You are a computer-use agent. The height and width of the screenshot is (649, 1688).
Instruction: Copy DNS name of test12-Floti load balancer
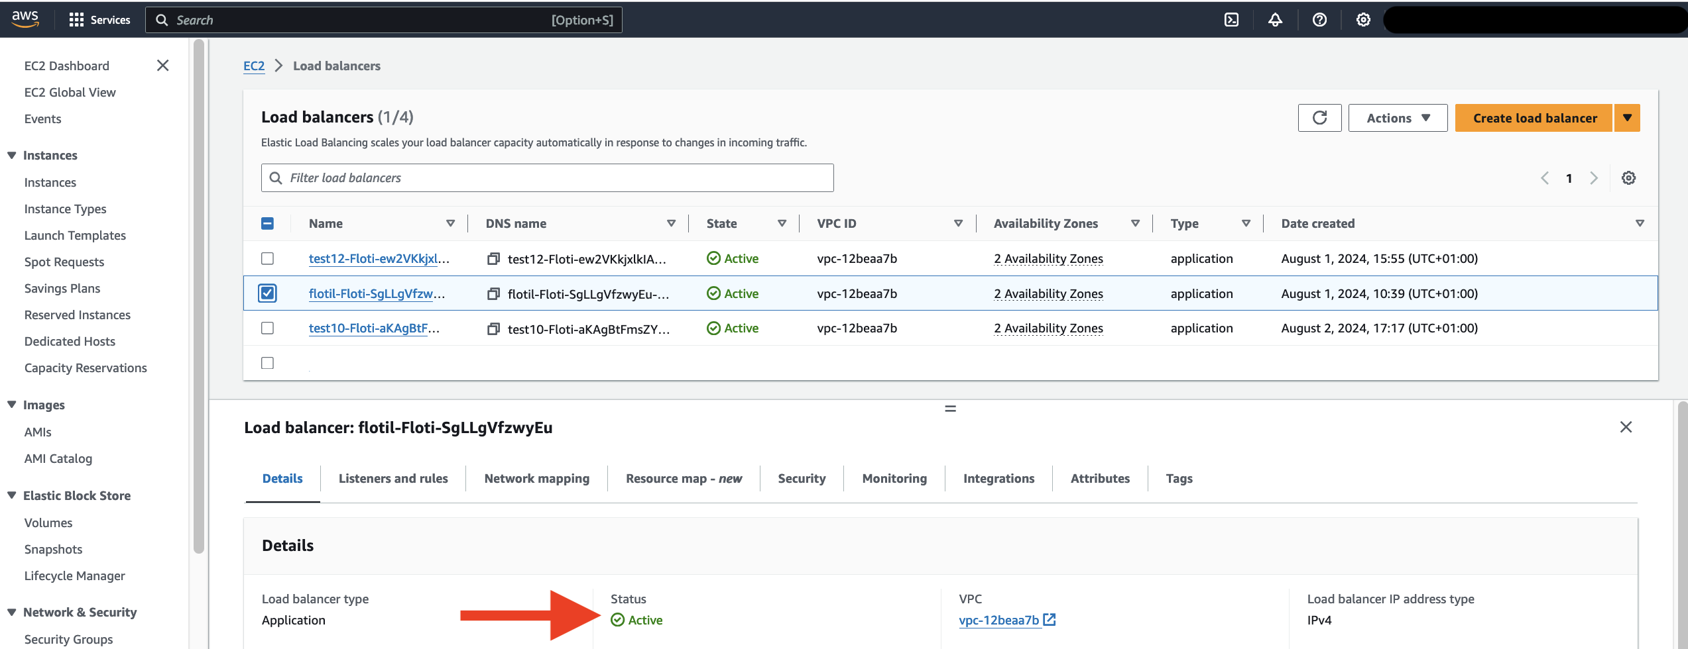click(x=493, y=259)
